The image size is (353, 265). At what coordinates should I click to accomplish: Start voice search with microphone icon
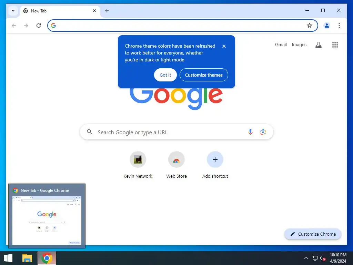point(250,132)
